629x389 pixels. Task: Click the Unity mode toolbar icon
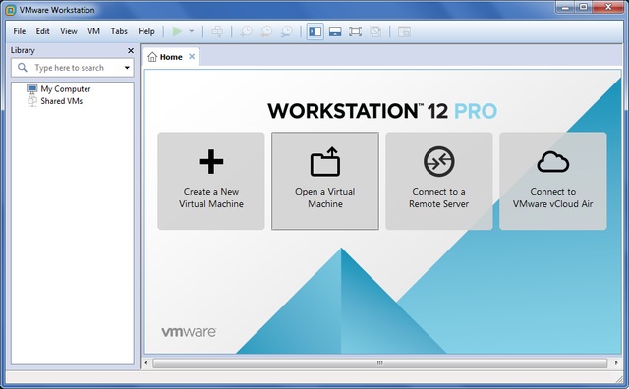click(375, 31)
